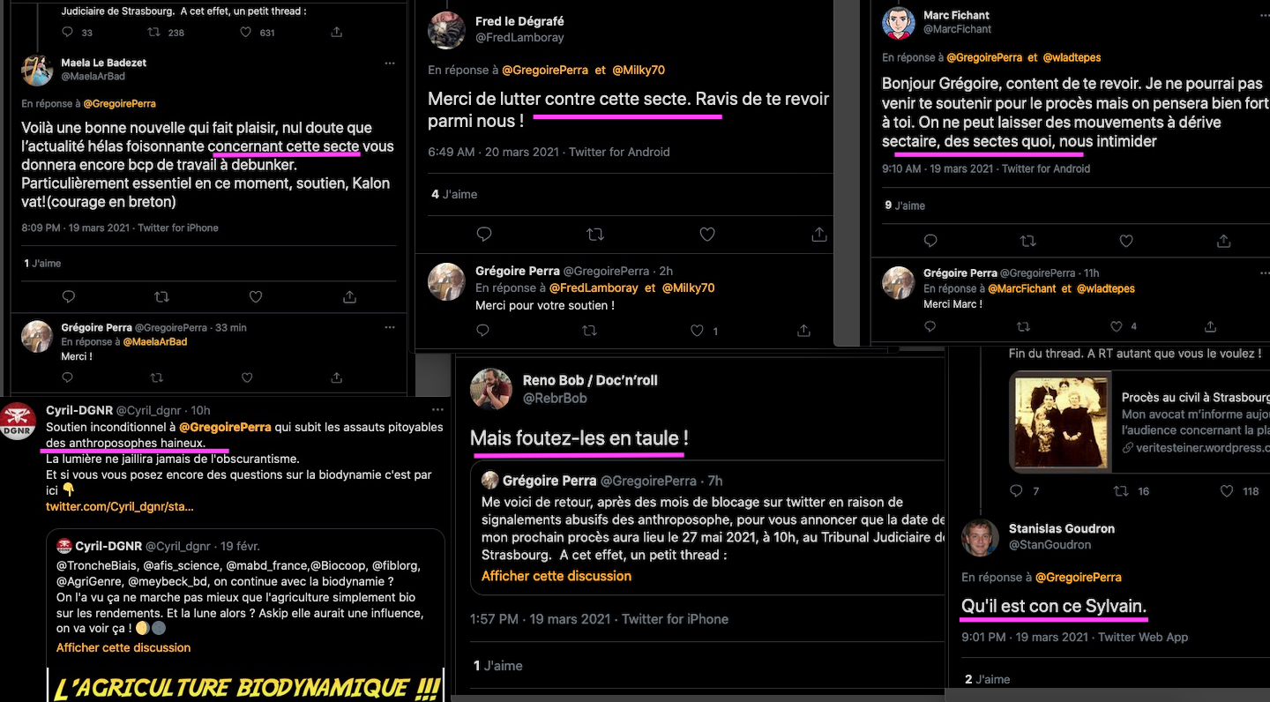This screenshot has height=702, width=1270.
Task: Open Stanislas Goudron's profile picture
Action: 979,537
